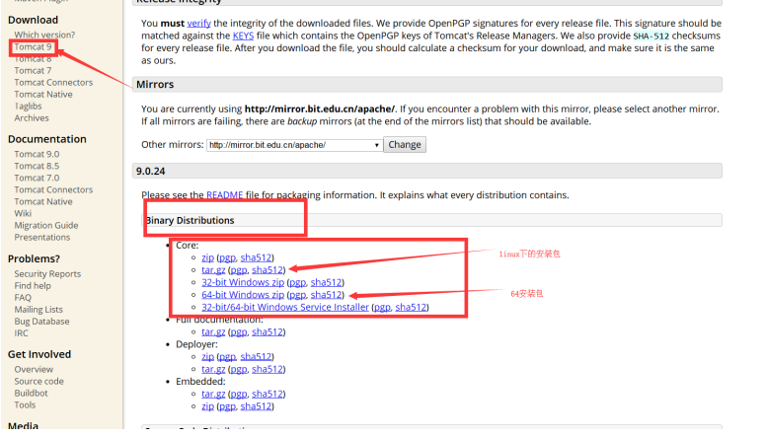767x438 pixels.
Task: Open Tomcat Native under Download
Action: pyautogui.click(x=43, y=94)
